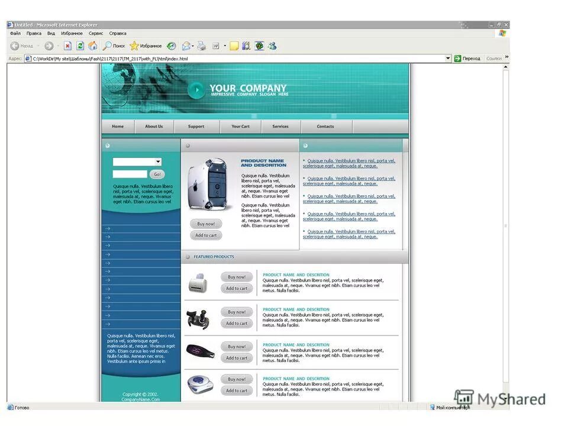The width and height of the screenshot is (568, 426).
Task: Refresh the page using the green arrows icon
Action: tap(80, 46)
